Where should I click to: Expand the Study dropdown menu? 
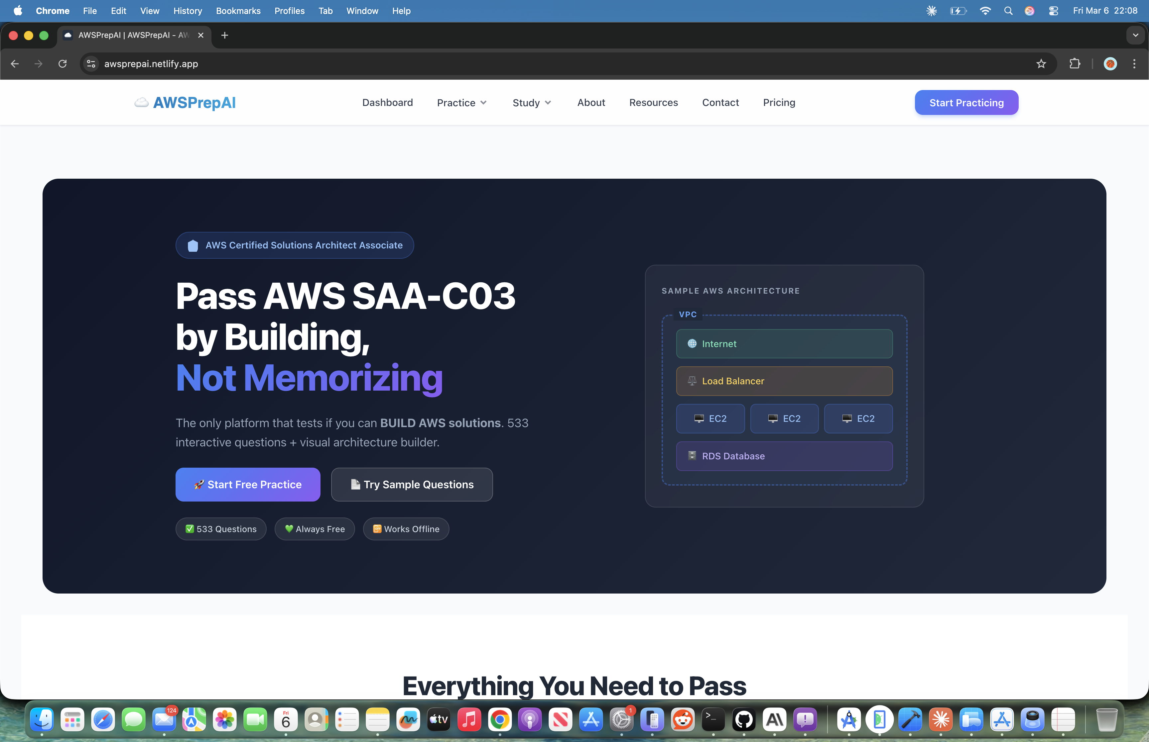(x=531, y=102)
